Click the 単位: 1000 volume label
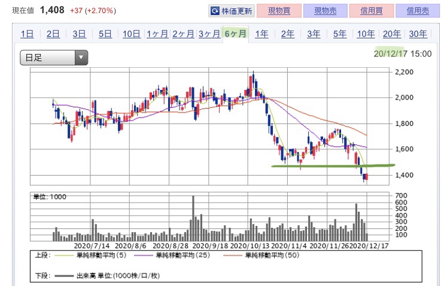Screen dimensions: 444x286 click(x=50, y=197)
